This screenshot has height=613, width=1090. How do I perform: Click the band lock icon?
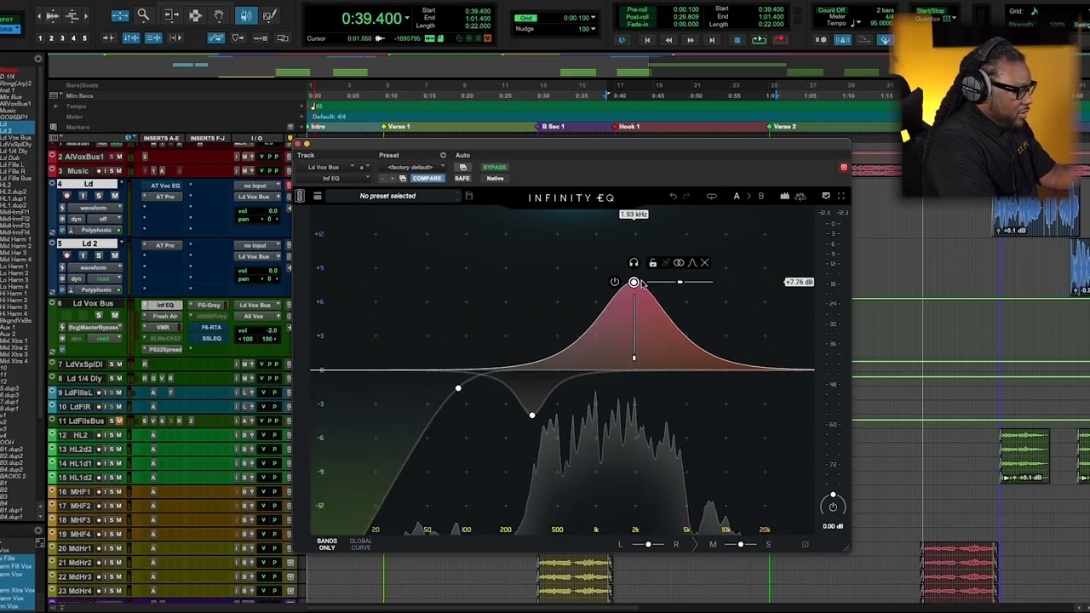pos(652,263)
